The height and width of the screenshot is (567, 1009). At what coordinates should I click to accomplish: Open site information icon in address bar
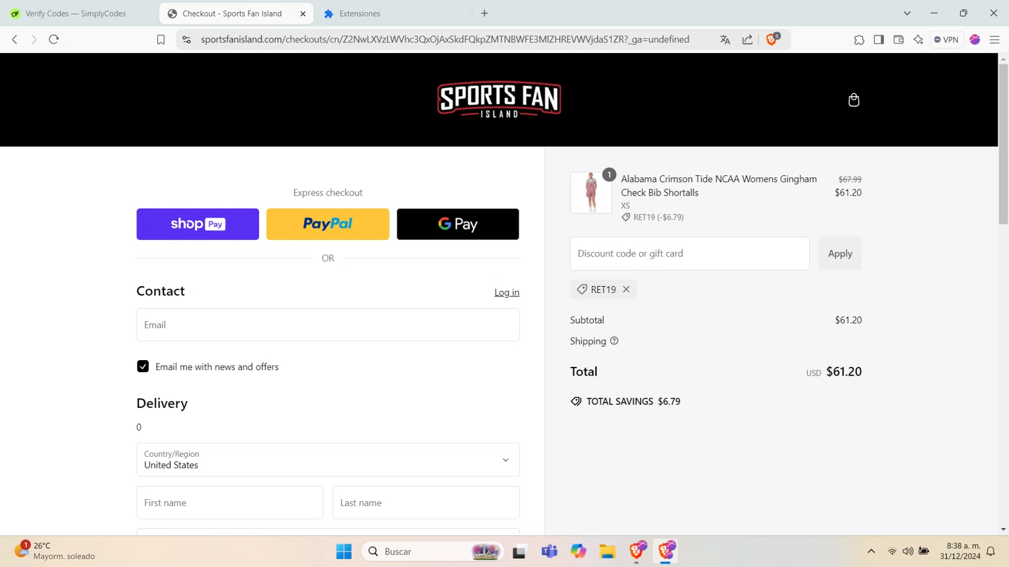(187, 40)
